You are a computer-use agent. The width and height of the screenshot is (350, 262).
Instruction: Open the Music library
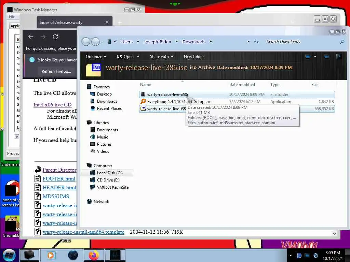click(x=102, y=137)
